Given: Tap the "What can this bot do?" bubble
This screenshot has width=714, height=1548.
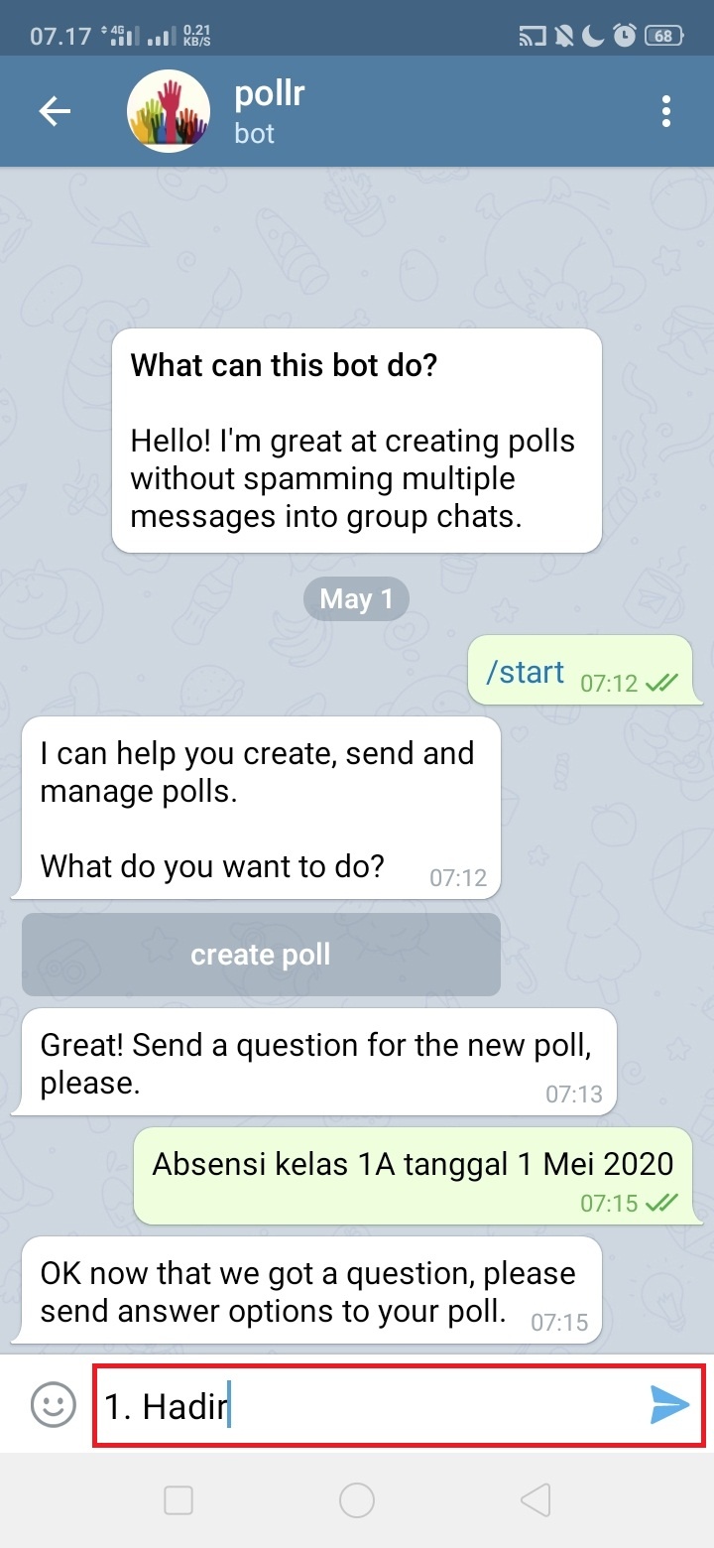Looking at the screenshot, I should (x=356, y=440).
